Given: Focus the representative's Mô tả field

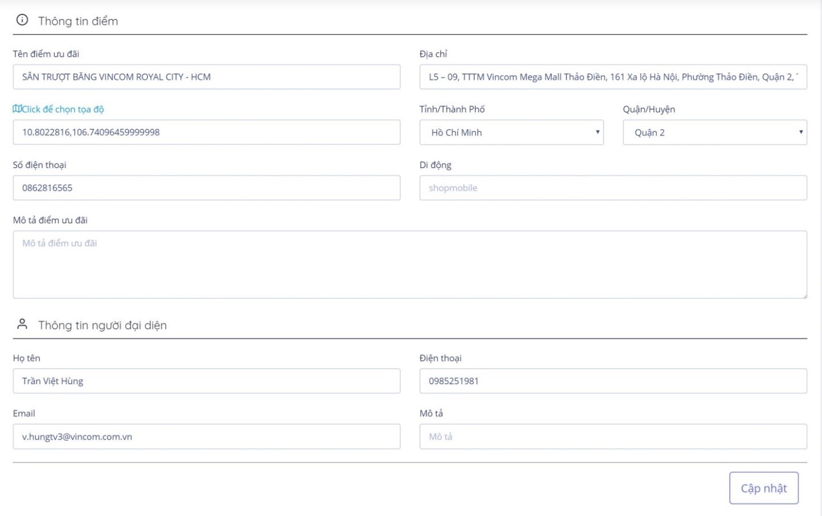Looking at the screenshot, I should click(613, 437).
